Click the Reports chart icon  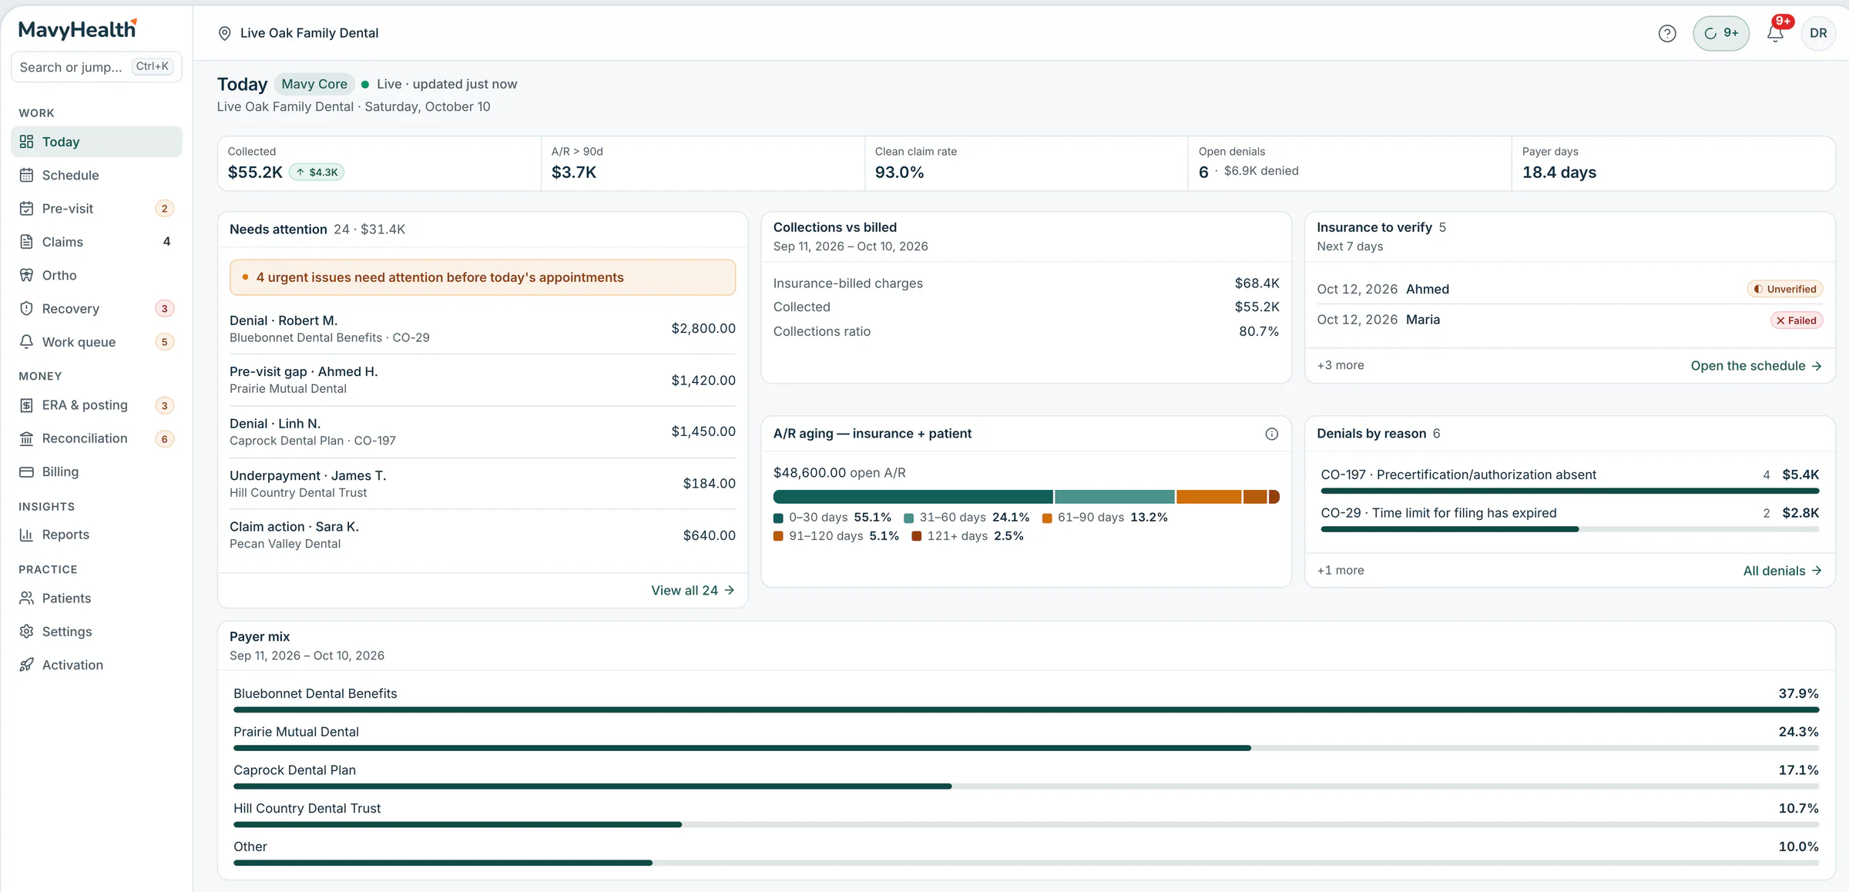(x=26, y=535)
